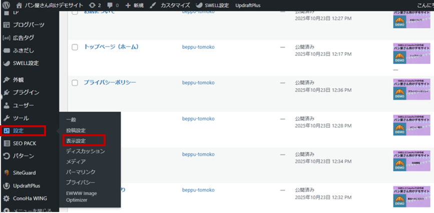Open プラグイン (Plugins) in the sidebar
Image resolution: width=434 pixels, height=213 pixels.
tap(26, 92)
